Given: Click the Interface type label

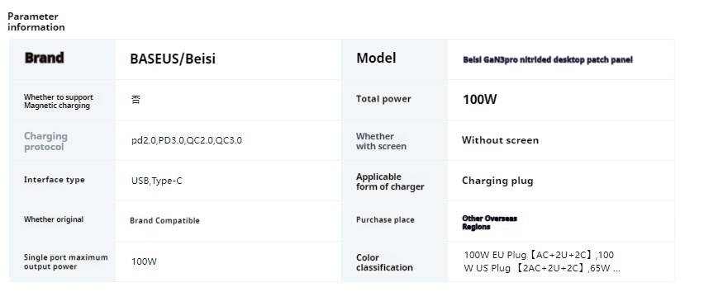Looking at the screenshot, I should (54, 180).
